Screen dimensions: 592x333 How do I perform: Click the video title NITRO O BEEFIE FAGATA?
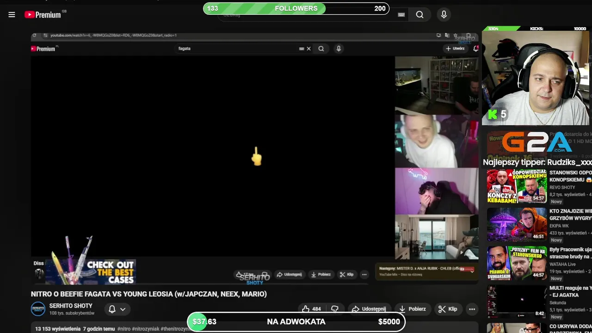pyautogui.click(x=148, y=294)
